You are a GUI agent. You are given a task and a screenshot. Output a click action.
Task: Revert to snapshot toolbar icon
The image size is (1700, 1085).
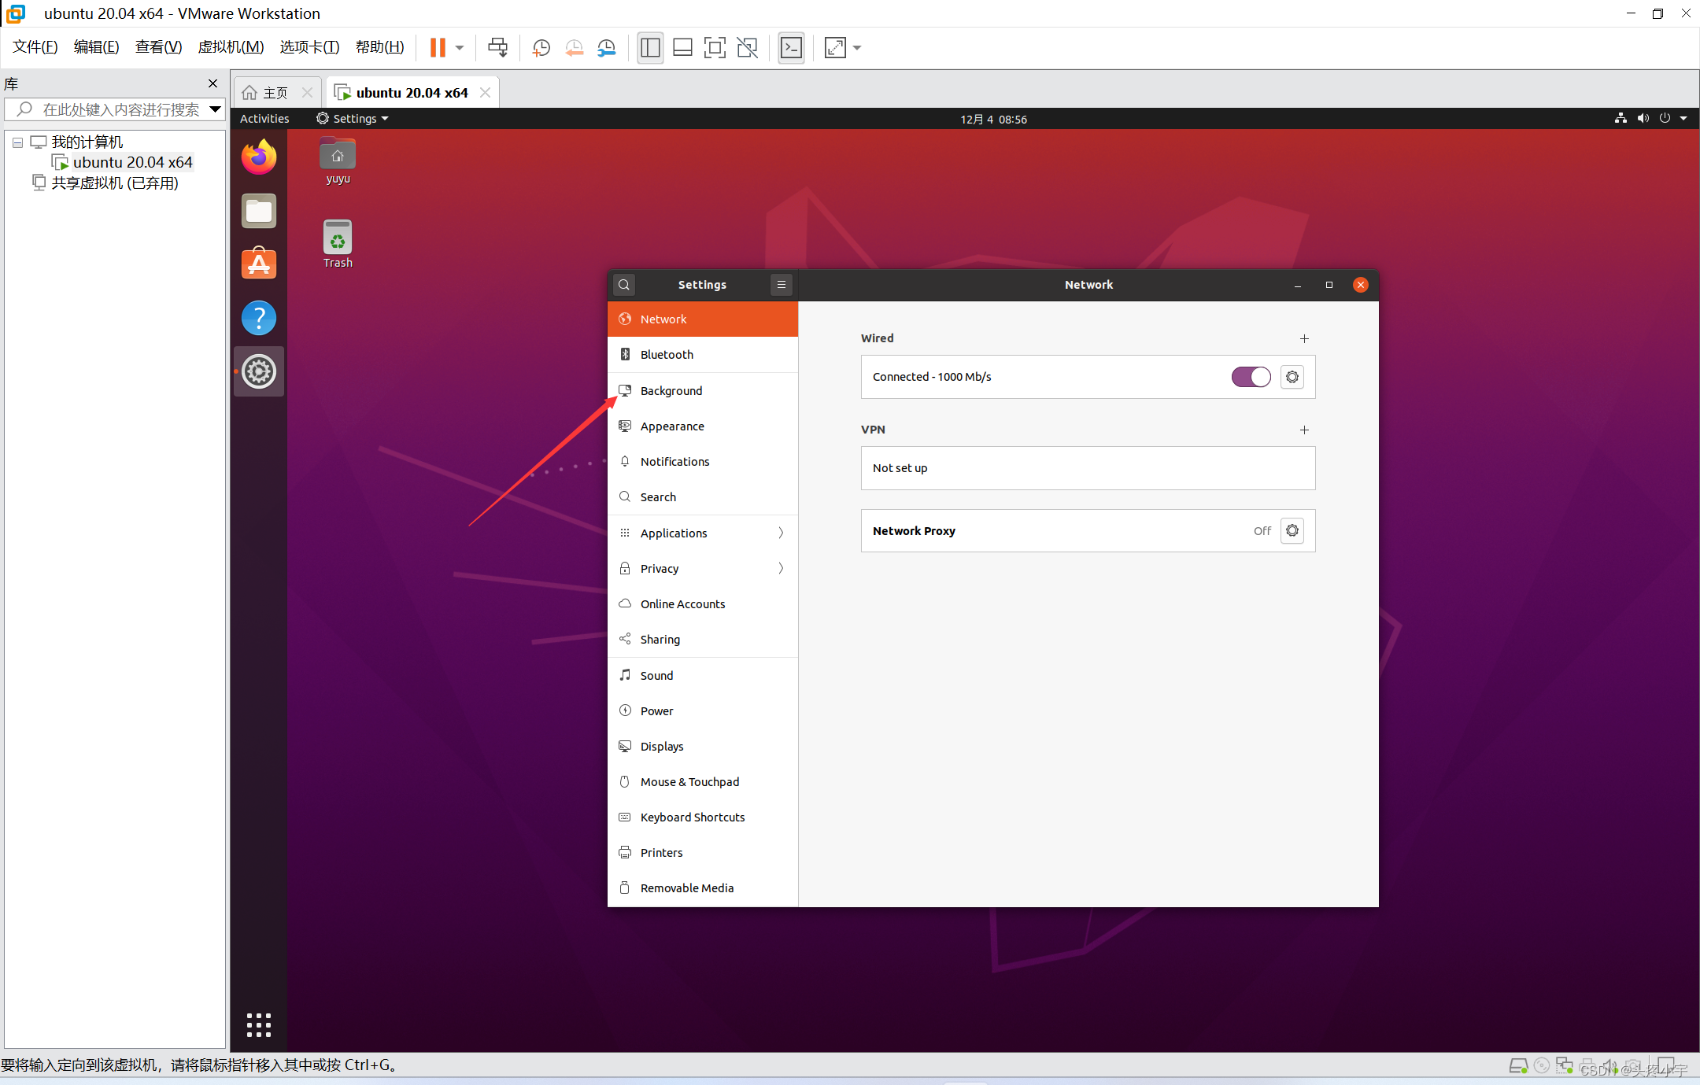[574, 48]
